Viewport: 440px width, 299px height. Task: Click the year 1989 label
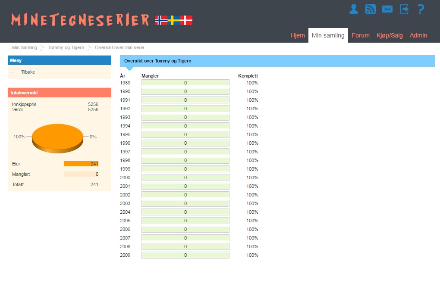point(125,83)
